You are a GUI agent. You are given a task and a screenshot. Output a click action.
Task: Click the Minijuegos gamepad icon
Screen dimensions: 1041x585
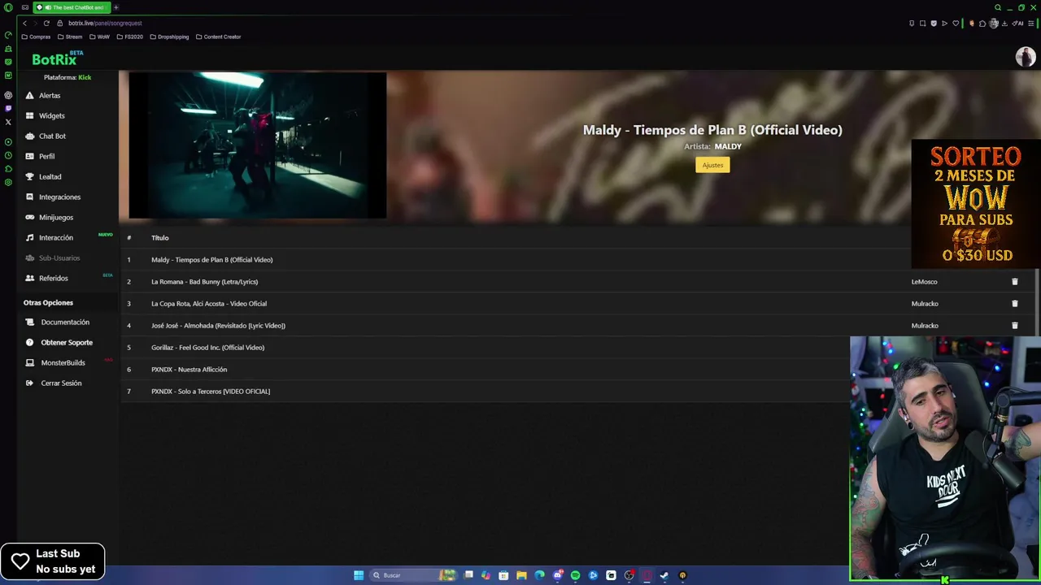pos(30,218)
